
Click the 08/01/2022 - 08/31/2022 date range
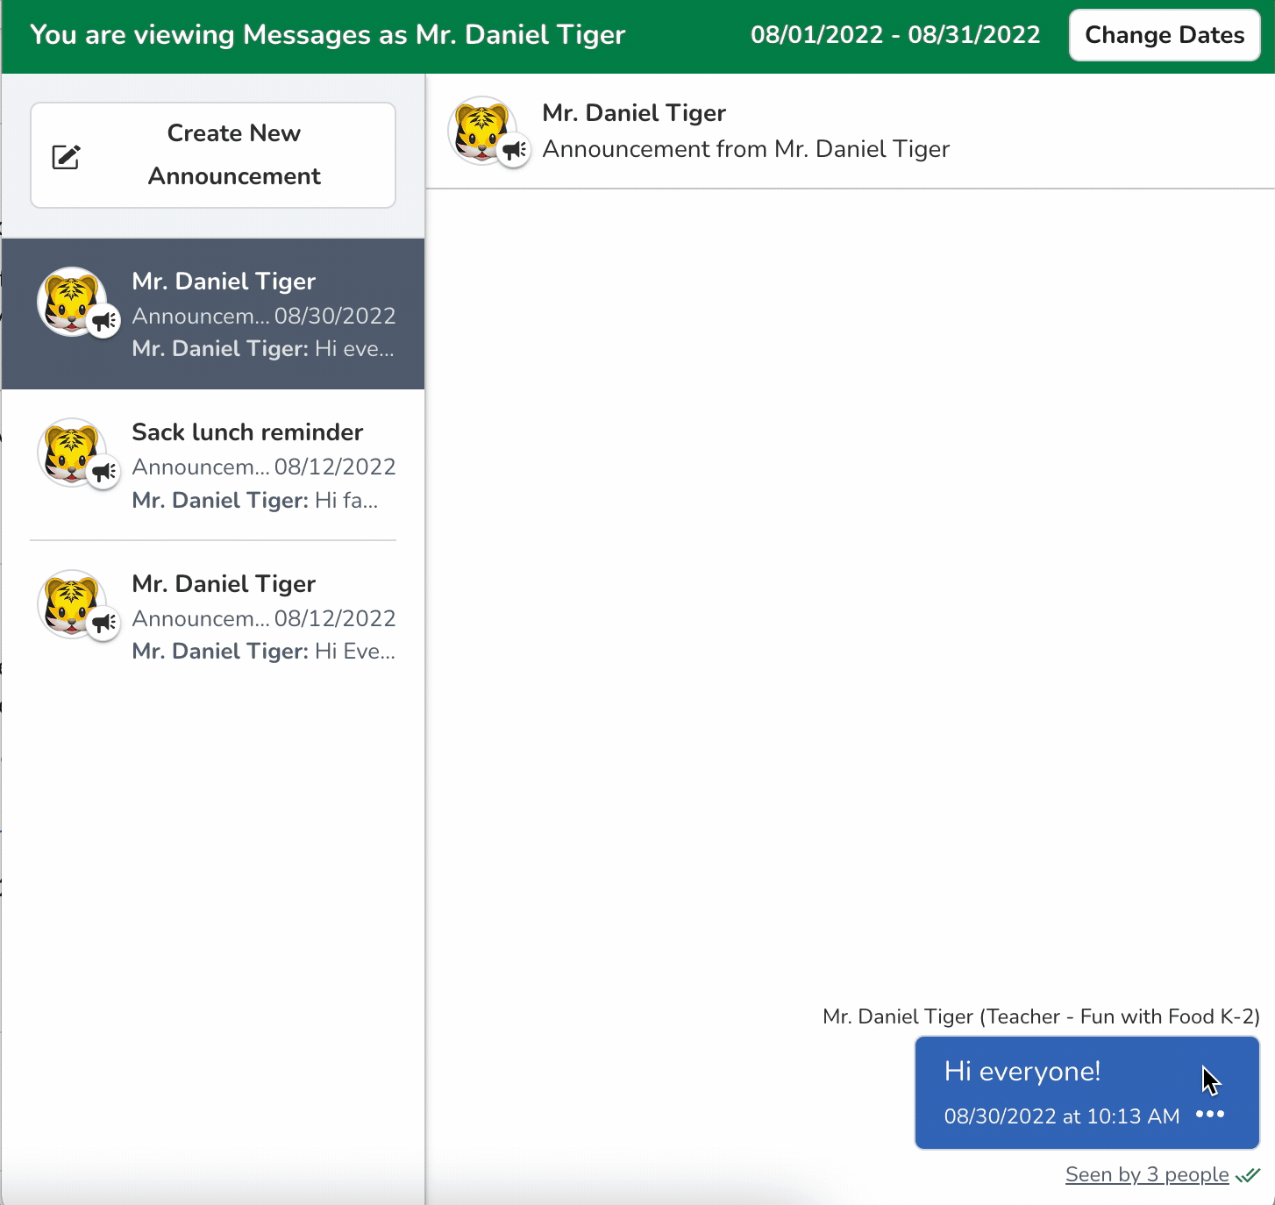[x=895, y=35]
